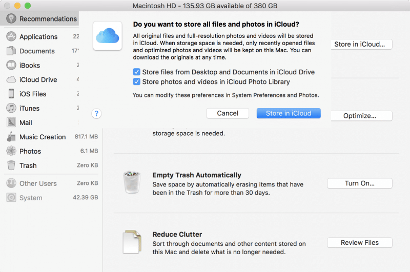The image size is (410, 272).
Task: Click the Macintosh HD window title
Action: (x=204, y=6)
